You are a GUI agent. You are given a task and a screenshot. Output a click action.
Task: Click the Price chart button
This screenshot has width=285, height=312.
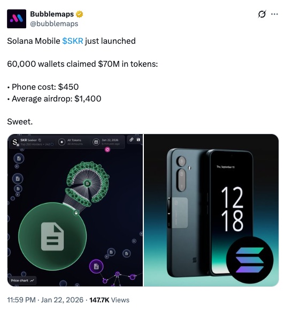pos(22,280)
